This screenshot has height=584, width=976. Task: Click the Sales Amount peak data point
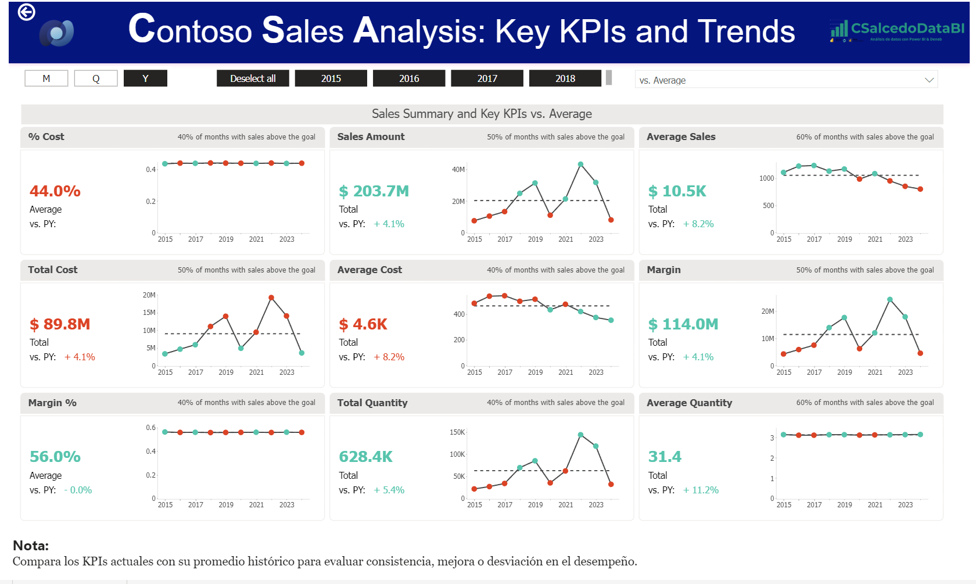click(x=580, y=164)
